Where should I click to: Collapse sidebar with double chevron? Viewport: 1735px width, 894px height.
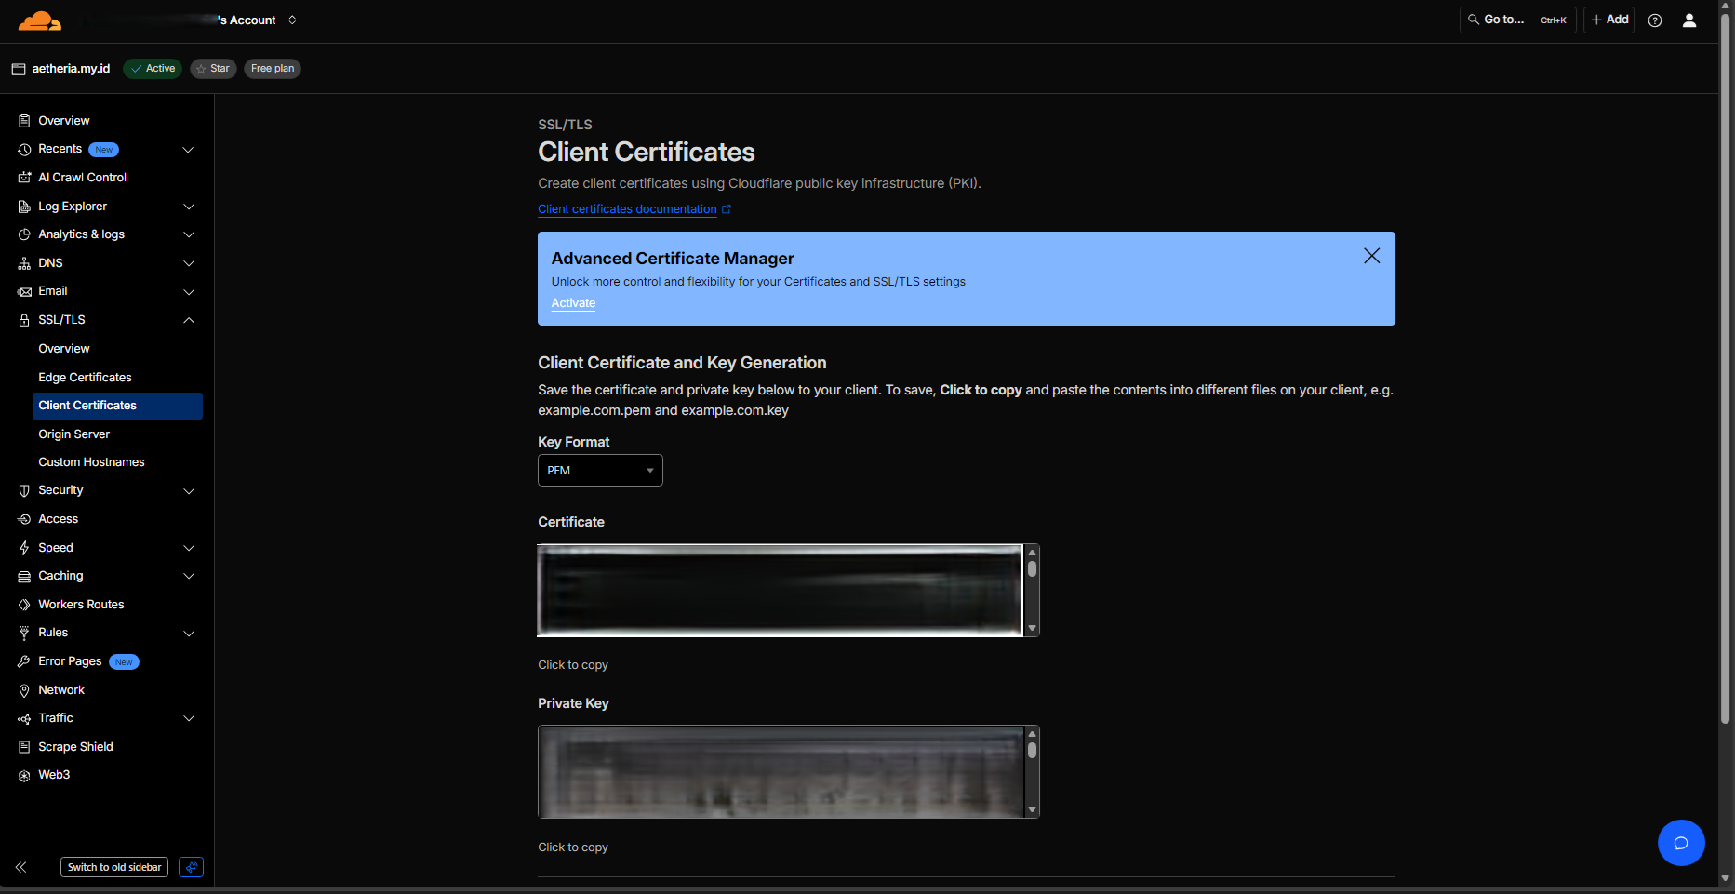tap(21, 866)
